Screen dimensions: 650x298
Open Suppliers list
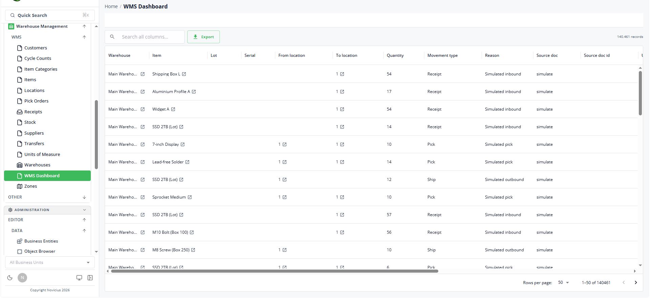[x=47, y=133]
